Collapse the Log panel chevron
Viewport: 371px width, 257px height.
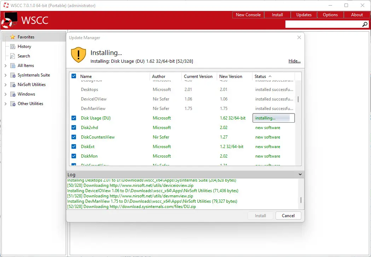point(300,175)
